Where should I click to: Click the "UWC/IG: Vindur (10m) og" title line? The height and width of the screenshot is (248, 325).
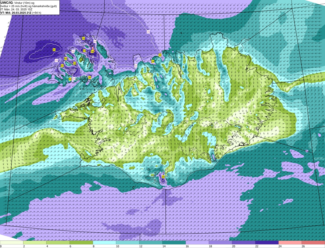pos(17,3)
